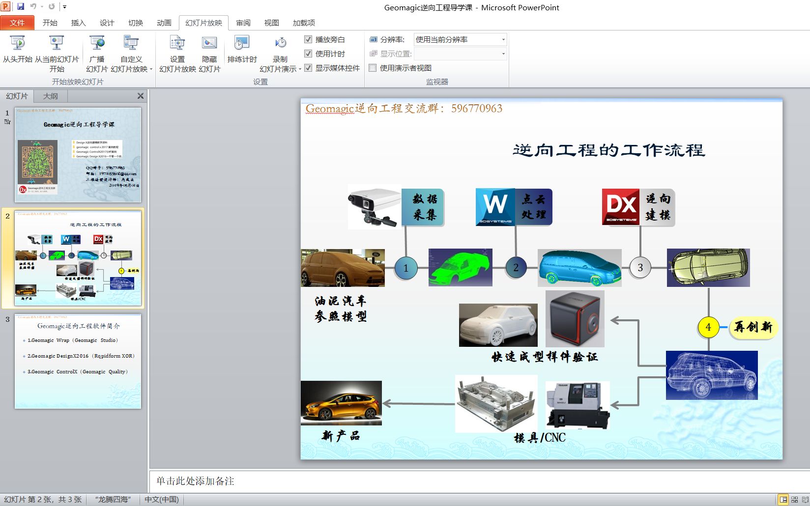Click the step 3 circle on slide
810x506 pixels.
click(640, 268)
